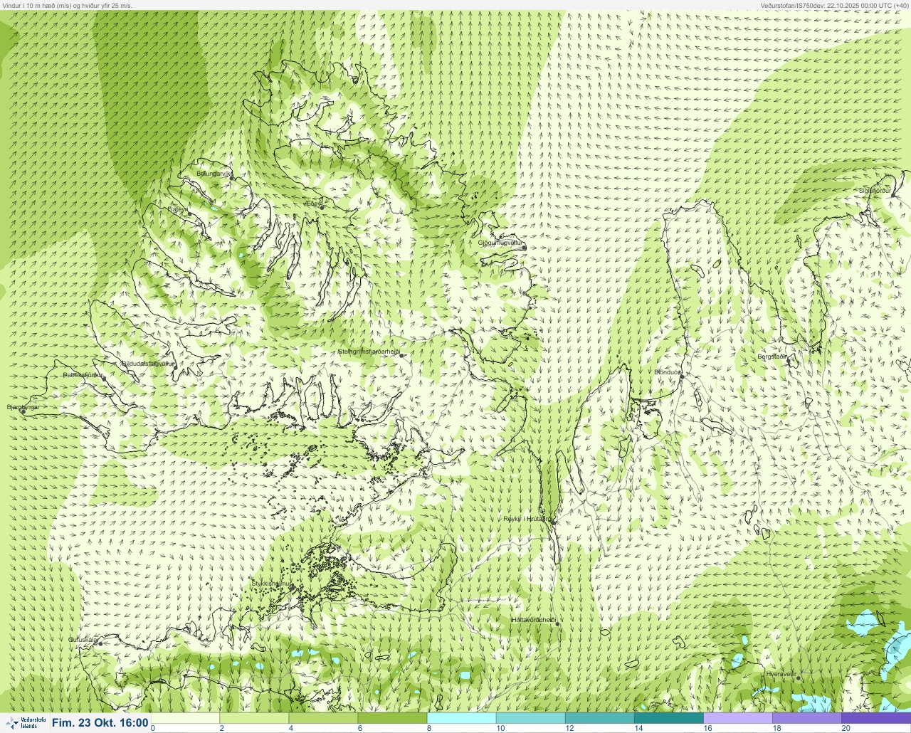This screenshot has height=733, width=911.
Task: Click the Steingrímsfjarðarheiði station dot
Action: pos(401,354)
